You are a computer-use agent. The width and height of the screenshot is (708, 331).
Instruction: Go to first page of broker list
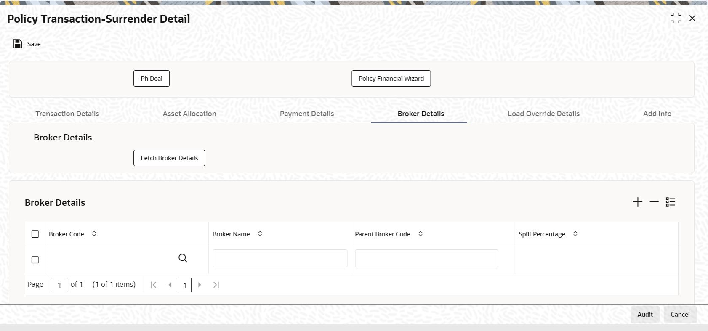154,285
